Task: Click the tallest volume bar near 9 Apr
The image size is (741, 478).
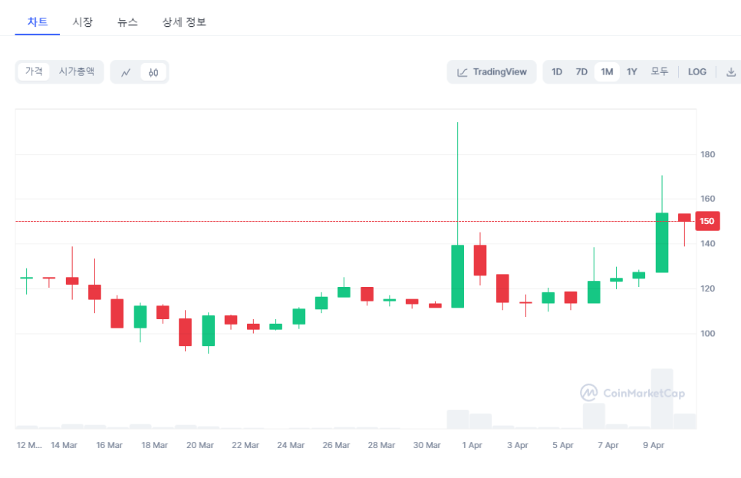Action: [661, 398]
